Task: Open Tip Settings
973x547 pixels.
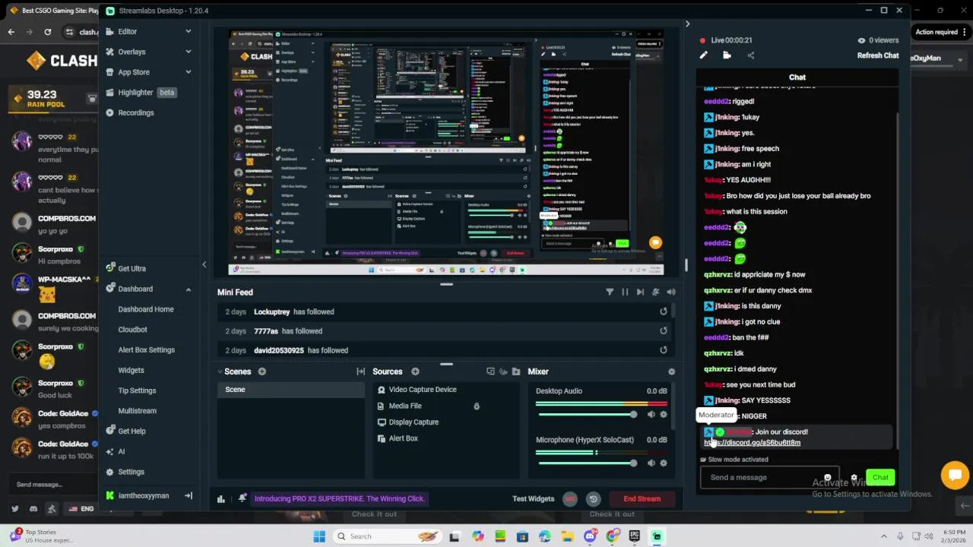Action: click(x=137, y=390)
